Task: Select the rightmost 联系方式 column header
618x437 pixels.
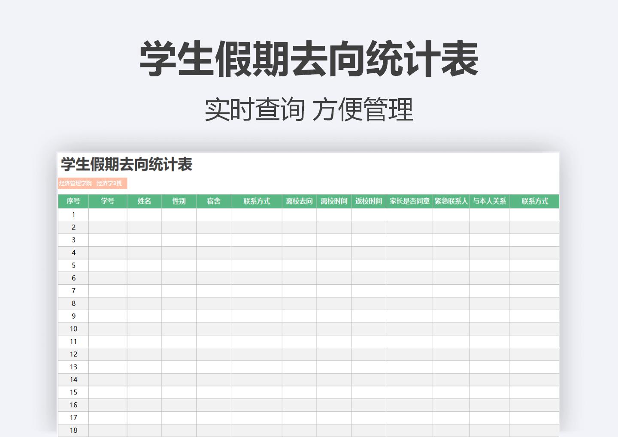Action: 533,200
